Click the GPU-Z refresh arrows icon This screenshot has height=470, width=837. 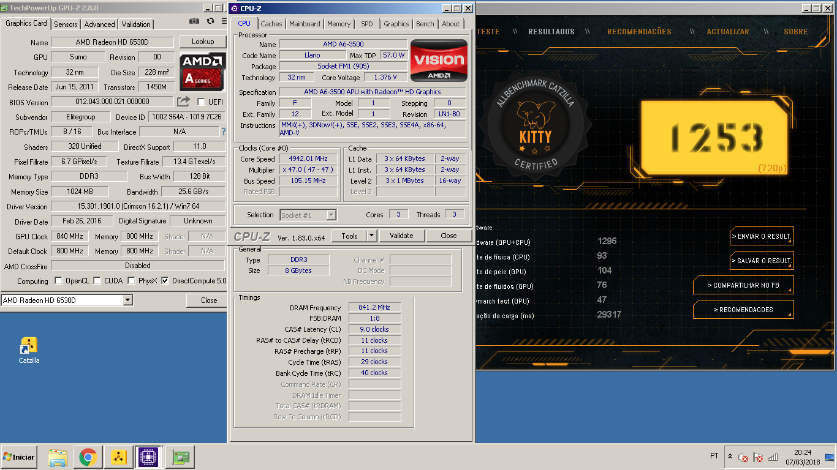210,21
